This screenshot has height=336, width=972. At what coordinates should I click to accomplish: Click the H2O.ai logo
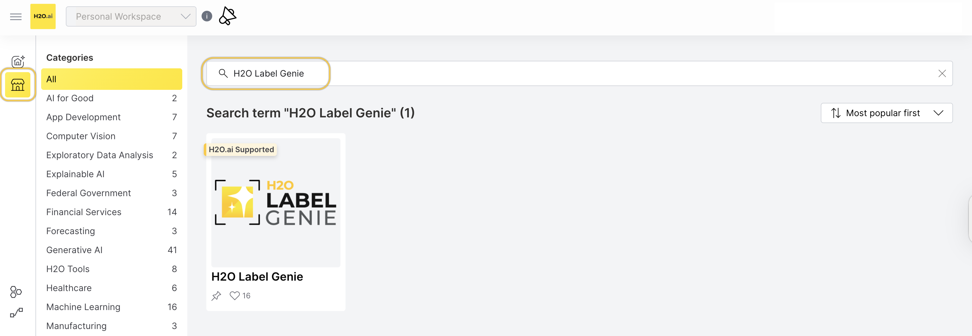[43, 16]
